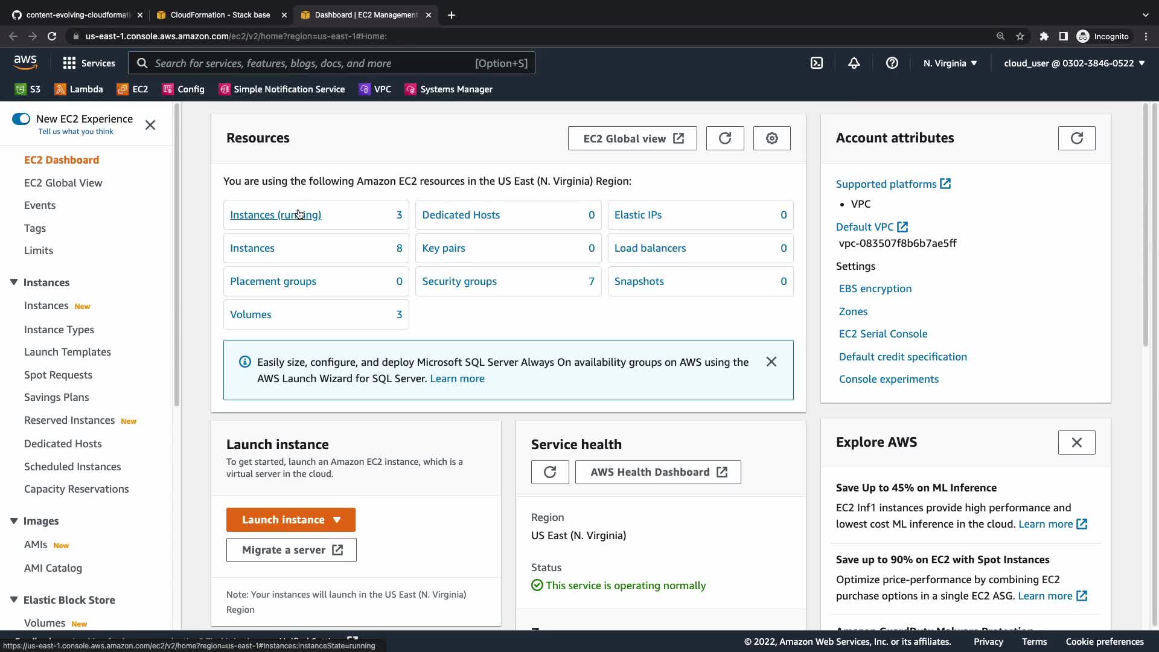
Task: Switch to CloudFormation Stack browser tab
Action: click(x=220, y=14)
